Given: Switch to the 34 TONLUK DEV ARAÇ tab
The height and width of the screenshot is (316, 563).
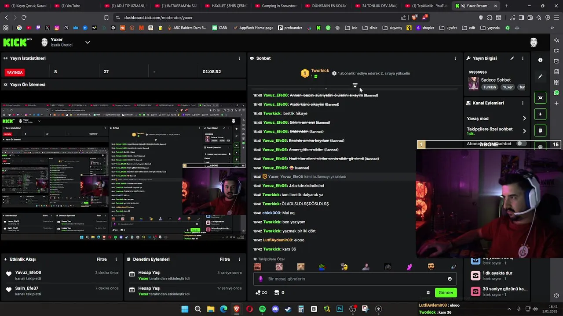Looking at the screenshot, I should 376,6.
